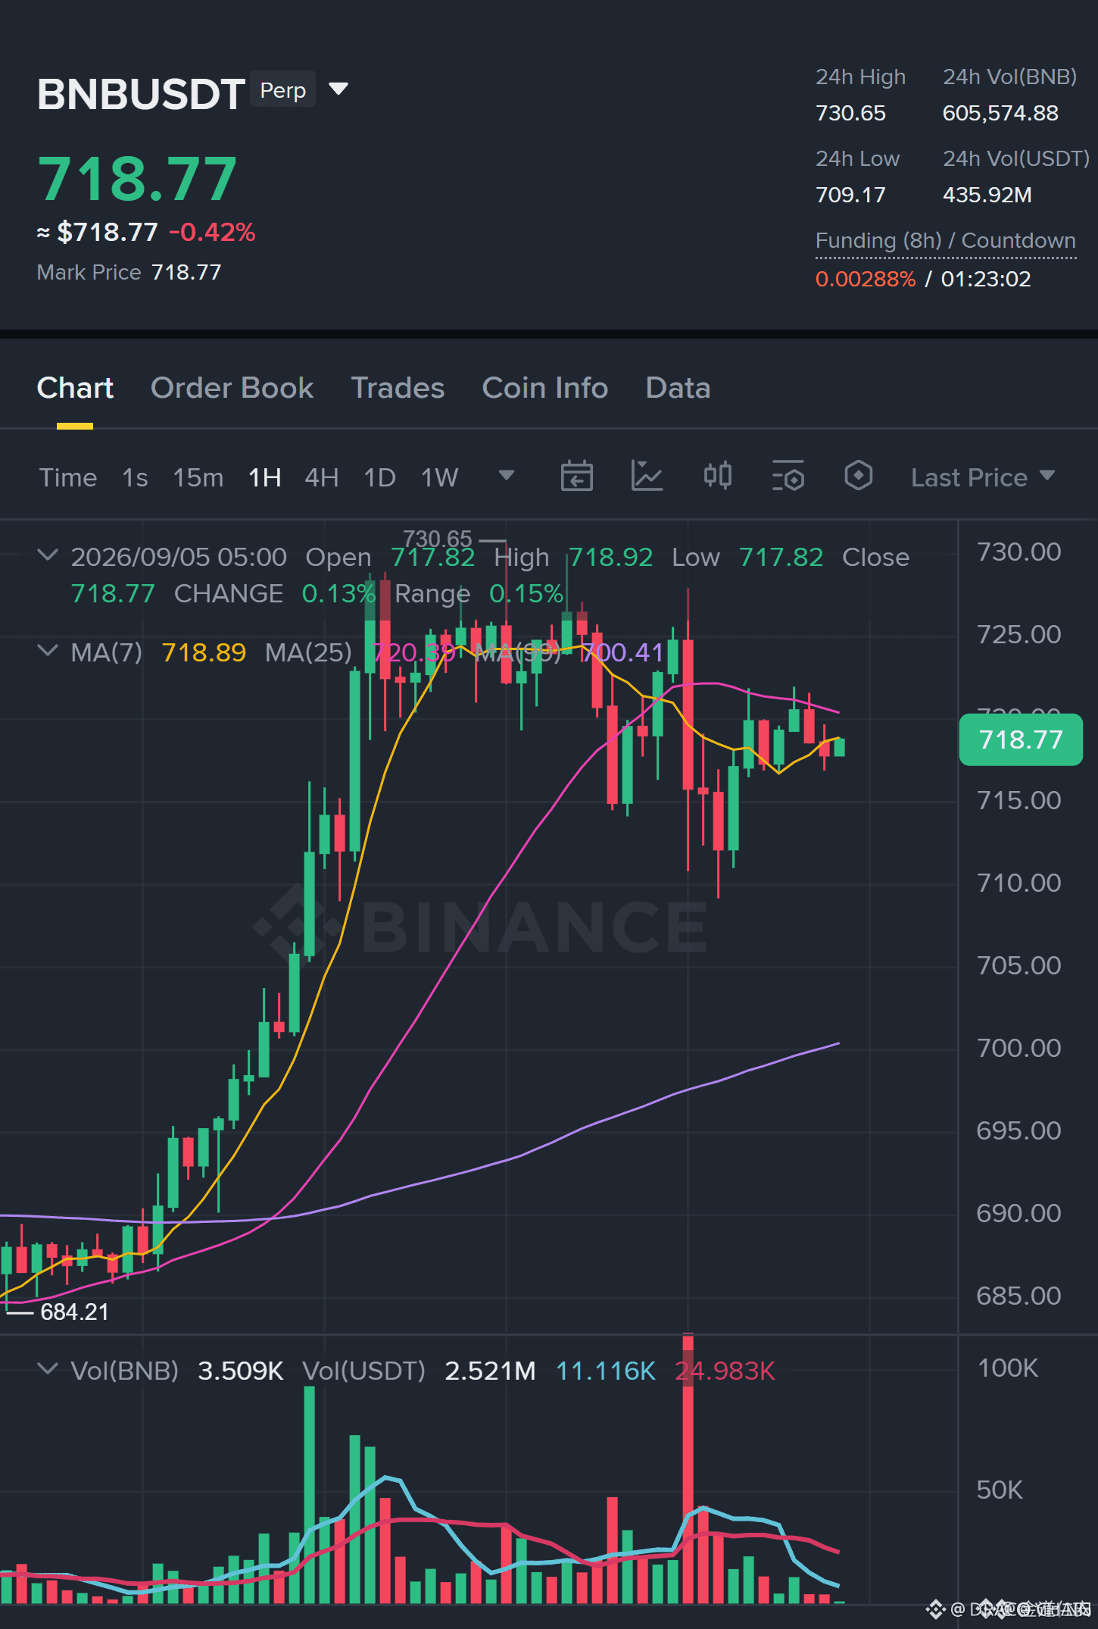Screen dimensions: 1098x1629
Task: Open the Coin Info tab
Action: coord(545,388)
